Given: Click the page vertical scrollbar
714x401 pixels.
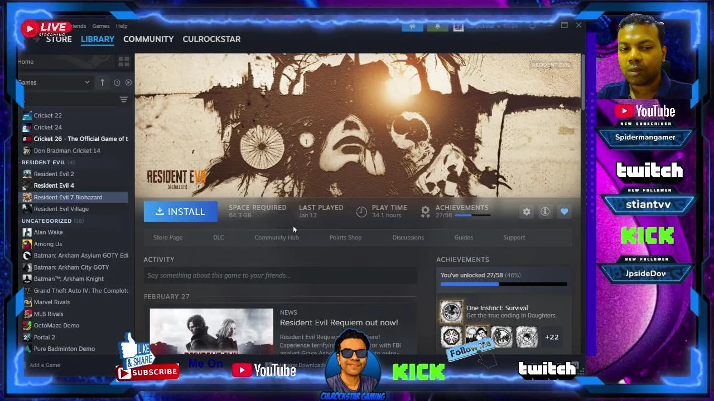Looking at the screenshot, I should point(582,82).
